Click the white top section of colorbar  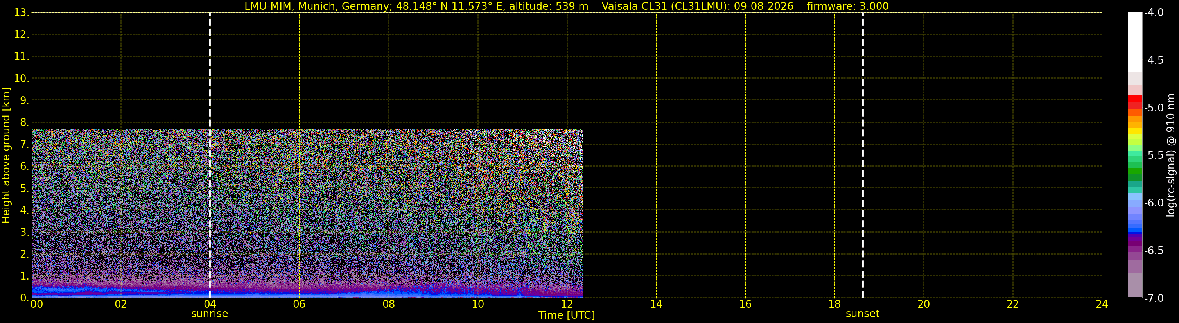pyautogui.click(x=1135, y=42)
